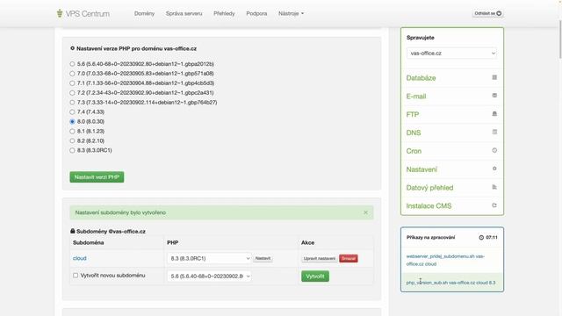The height and width of the screenshot is (316, 562).
Task: Select PHP 8.3 RC1 radio button
Action: click(72, 150)
